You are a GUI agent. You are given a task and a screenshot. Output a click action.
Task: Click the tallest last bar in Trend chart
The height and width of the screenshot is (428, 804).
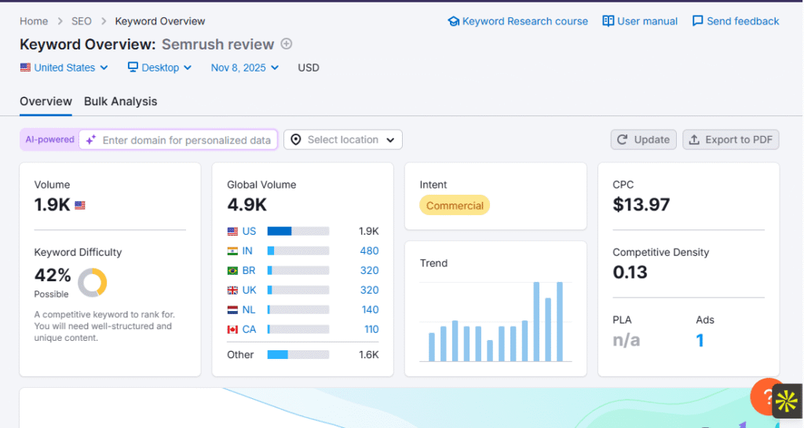560,321
